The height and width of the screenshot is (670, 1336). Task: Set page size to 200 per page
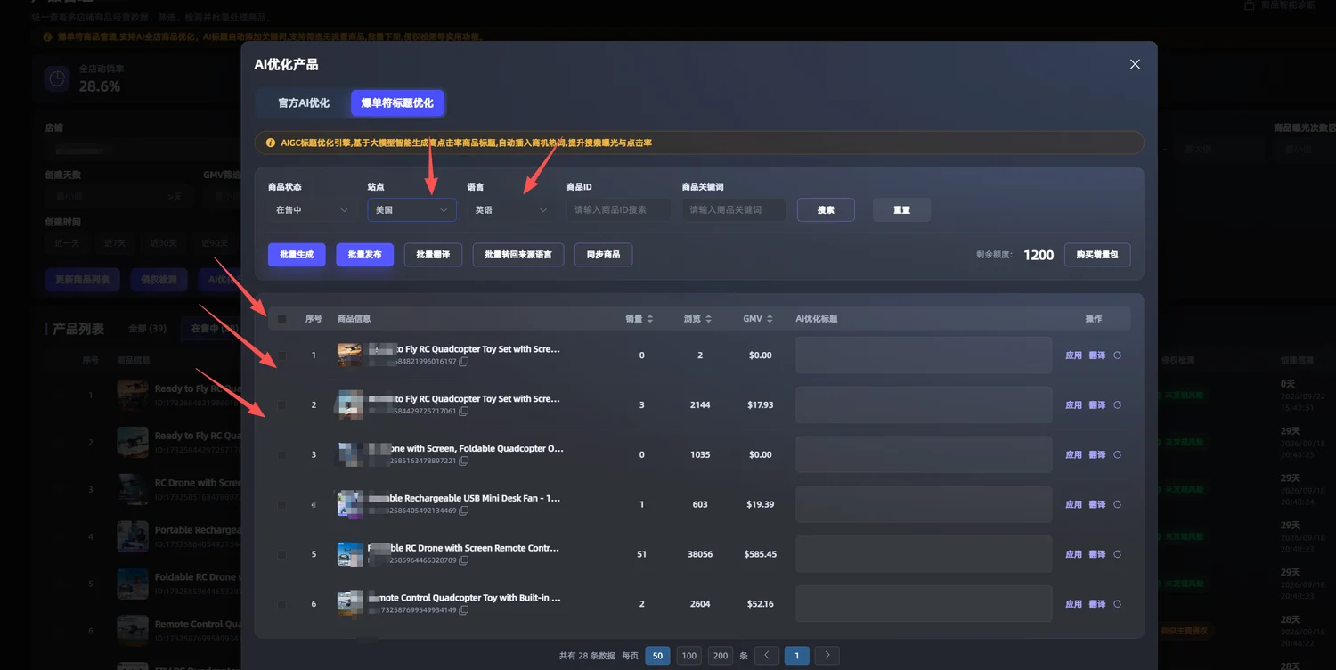[720, 656]
